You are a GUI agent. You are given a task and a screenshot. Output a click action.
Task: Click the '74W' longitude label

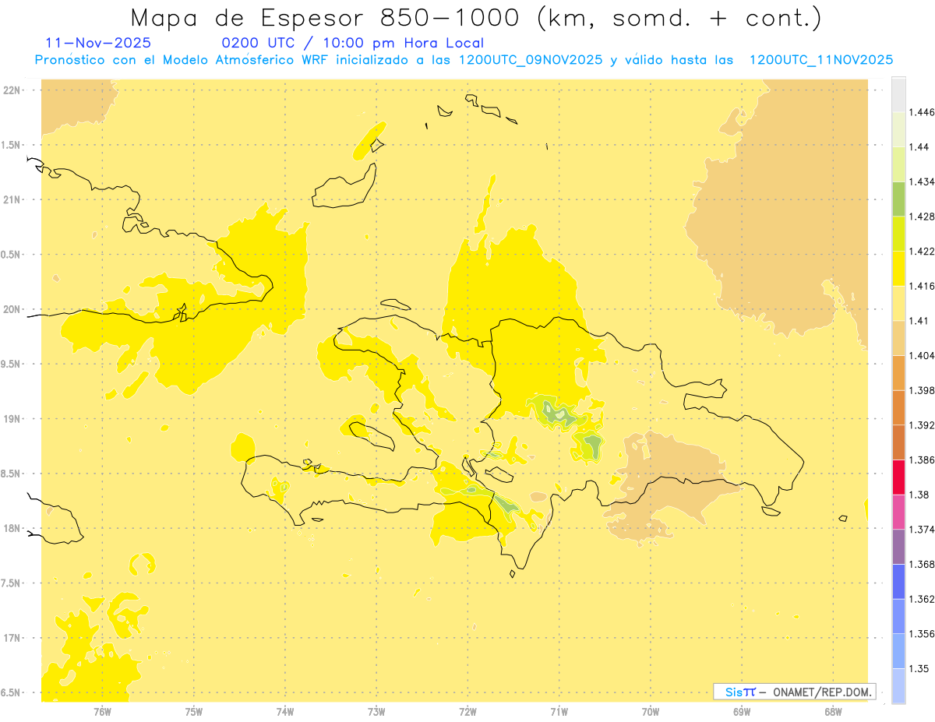(285, 711)
